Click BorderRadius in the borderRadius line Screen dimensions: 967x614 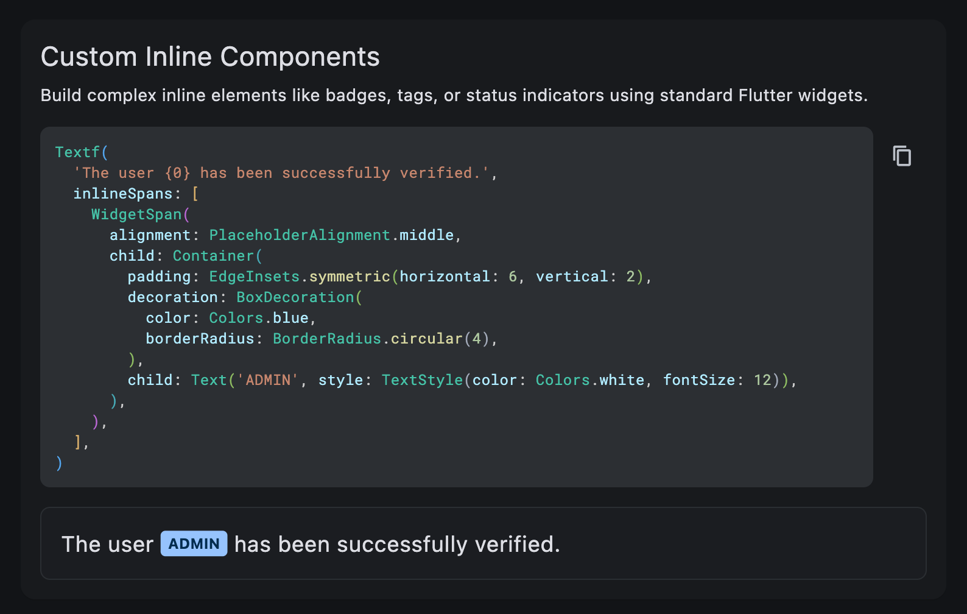[326, 339]
